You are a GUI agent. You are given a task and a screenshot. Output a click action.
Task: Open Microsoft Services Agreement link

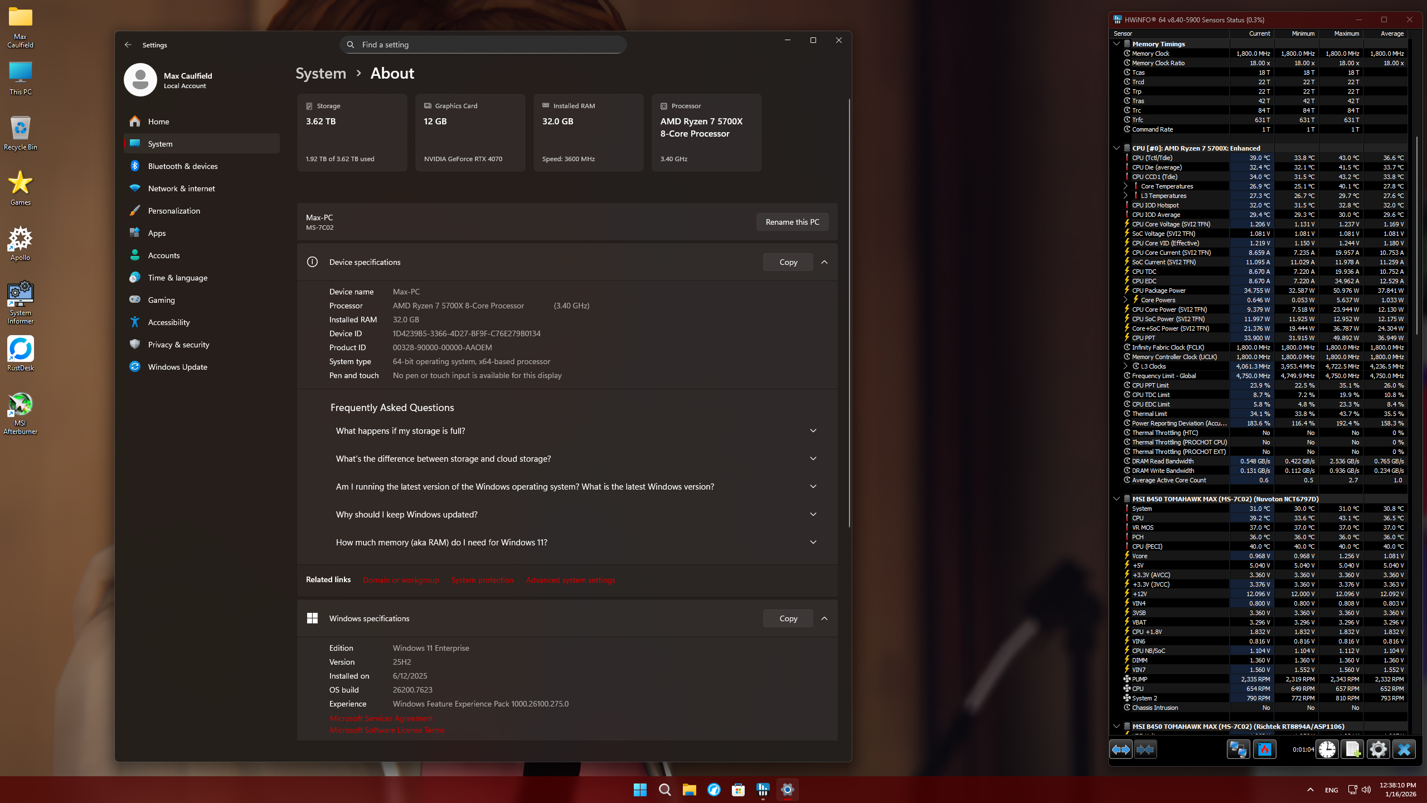[381, 718]
